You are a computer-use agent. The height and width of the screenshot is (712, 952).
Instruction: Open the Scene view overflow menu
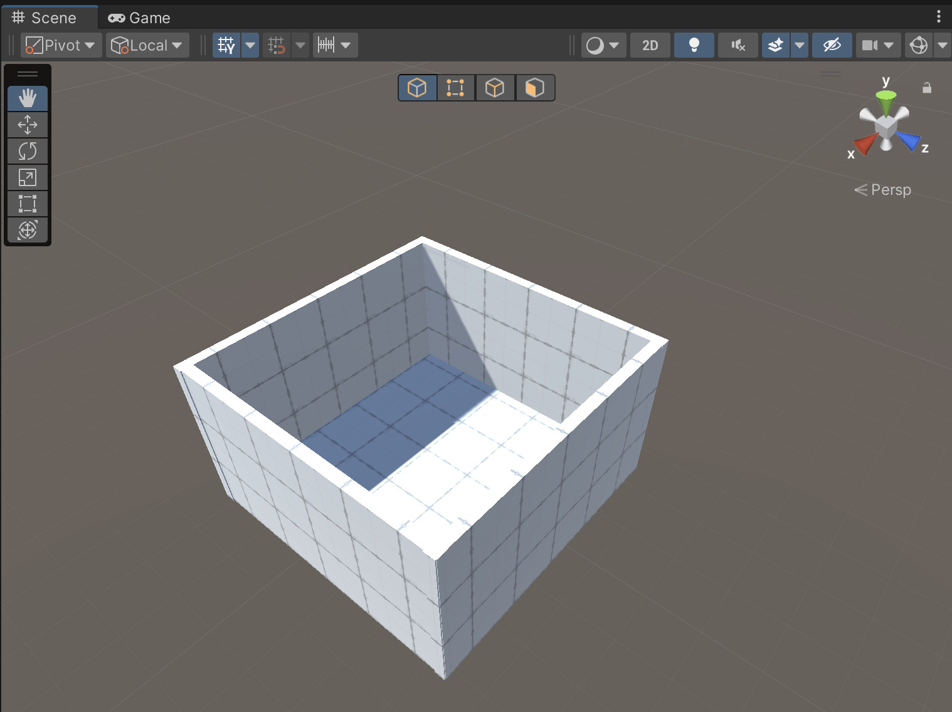pos(938,16)
